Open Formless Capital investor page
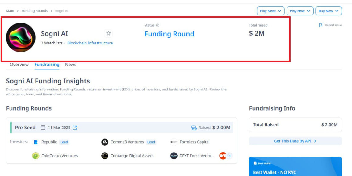The image size is (352, 176). [x=195, y=142]
